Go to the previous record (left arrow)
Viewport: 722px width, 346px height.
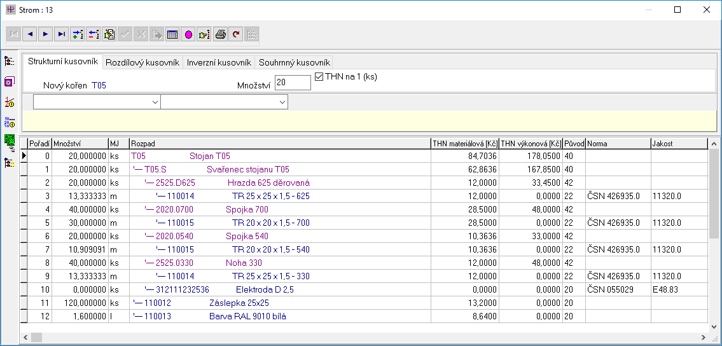[x=29, y=34]
